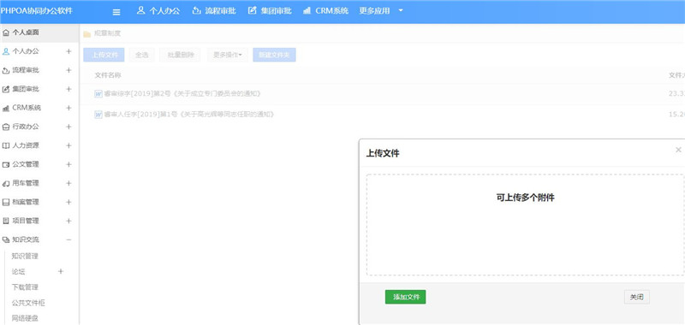
Task: Open 网络硬盘 in sidebar submenu
Action: (25, 318)
